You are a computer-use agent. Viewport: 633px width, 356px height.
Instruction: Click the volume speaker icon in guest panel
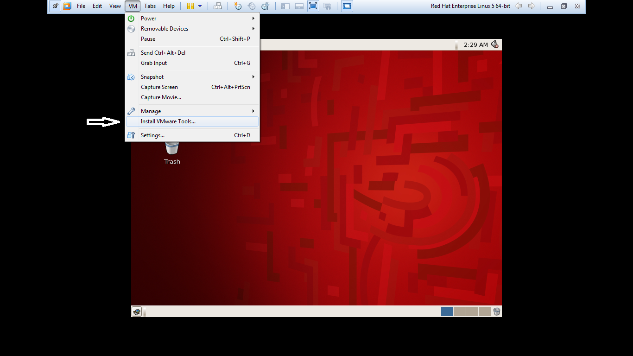(x=495, y=44)
